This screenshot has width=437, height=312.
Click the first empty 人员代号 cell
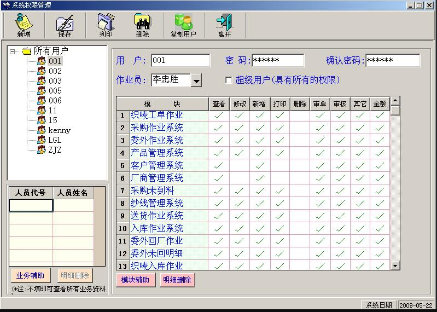[31, 205]
